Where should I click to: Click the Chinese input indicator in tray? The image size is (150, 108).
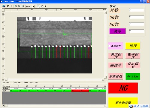pos(135,106)
